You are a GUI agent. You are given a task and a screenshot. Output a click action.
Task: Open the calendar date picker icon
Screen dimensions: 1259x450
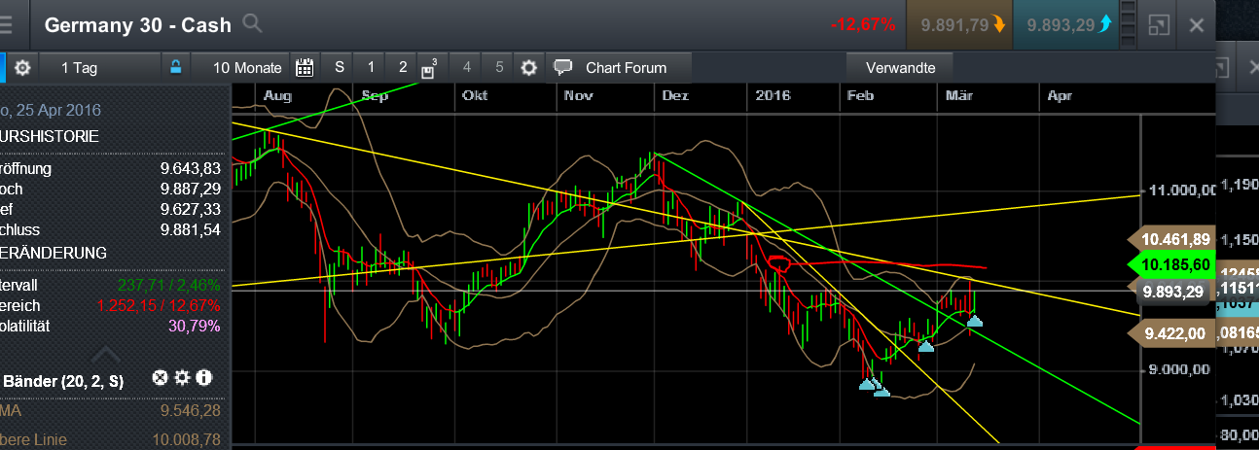click(305, 67)
